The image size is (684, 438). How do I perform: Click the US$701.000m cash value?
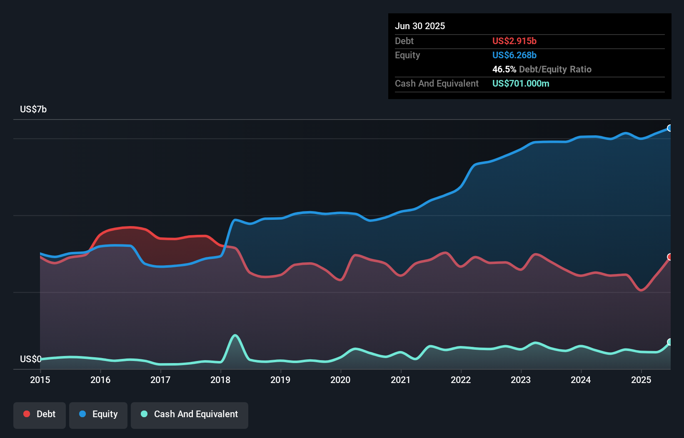pos(520,84)
